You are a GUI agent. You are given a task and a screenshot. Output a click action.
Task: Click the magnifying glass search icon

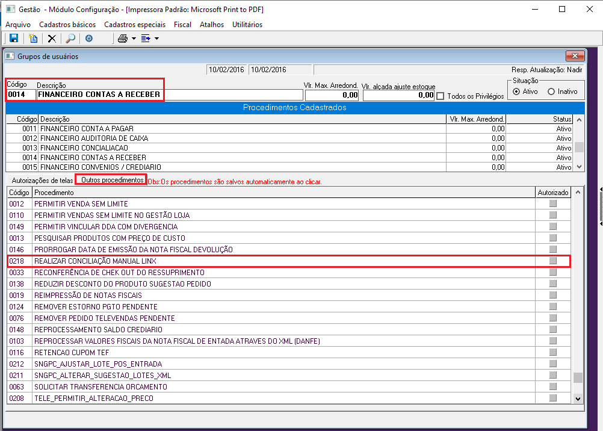[x=70, y=39]
